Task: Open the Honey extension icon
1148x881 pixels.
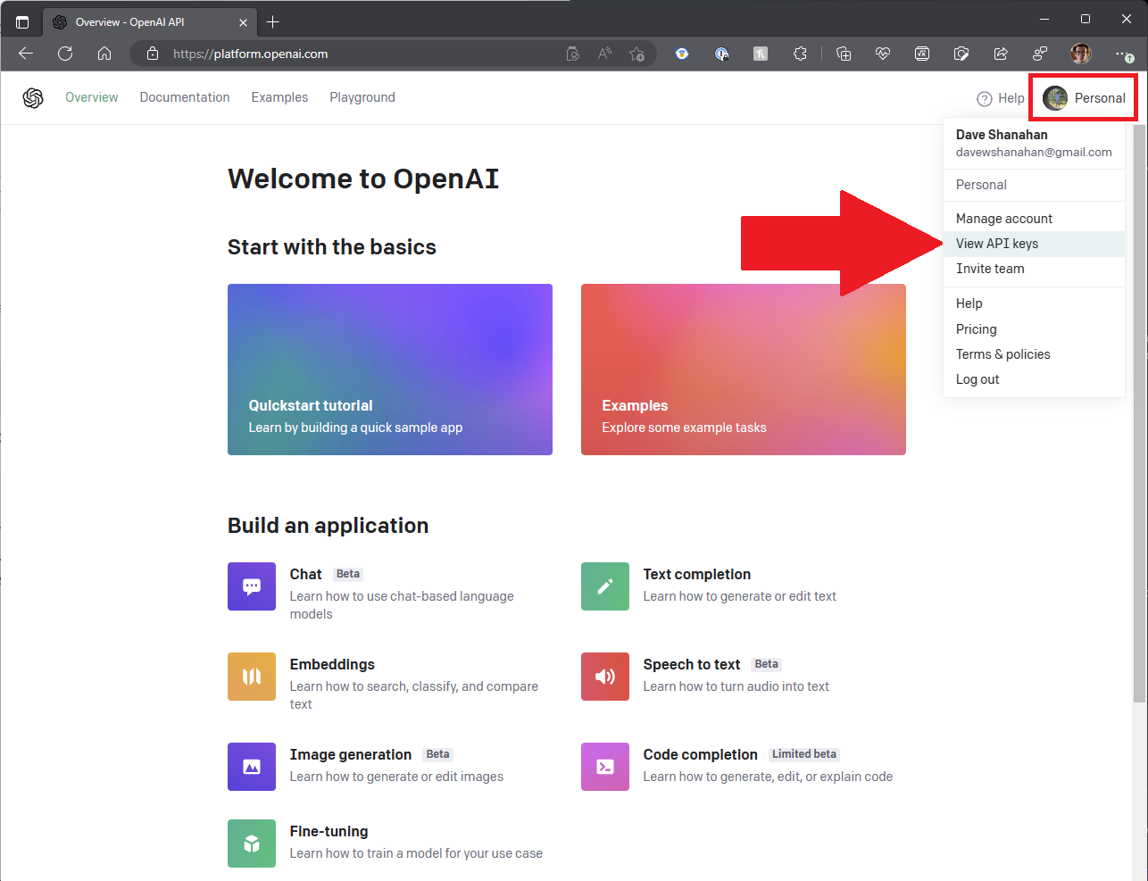Action: pos(761,54)
